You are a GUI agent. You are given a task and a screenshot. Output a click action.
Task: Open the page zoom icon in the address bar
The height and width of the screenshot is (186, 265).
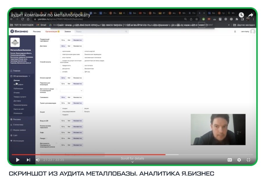point(185,19)
